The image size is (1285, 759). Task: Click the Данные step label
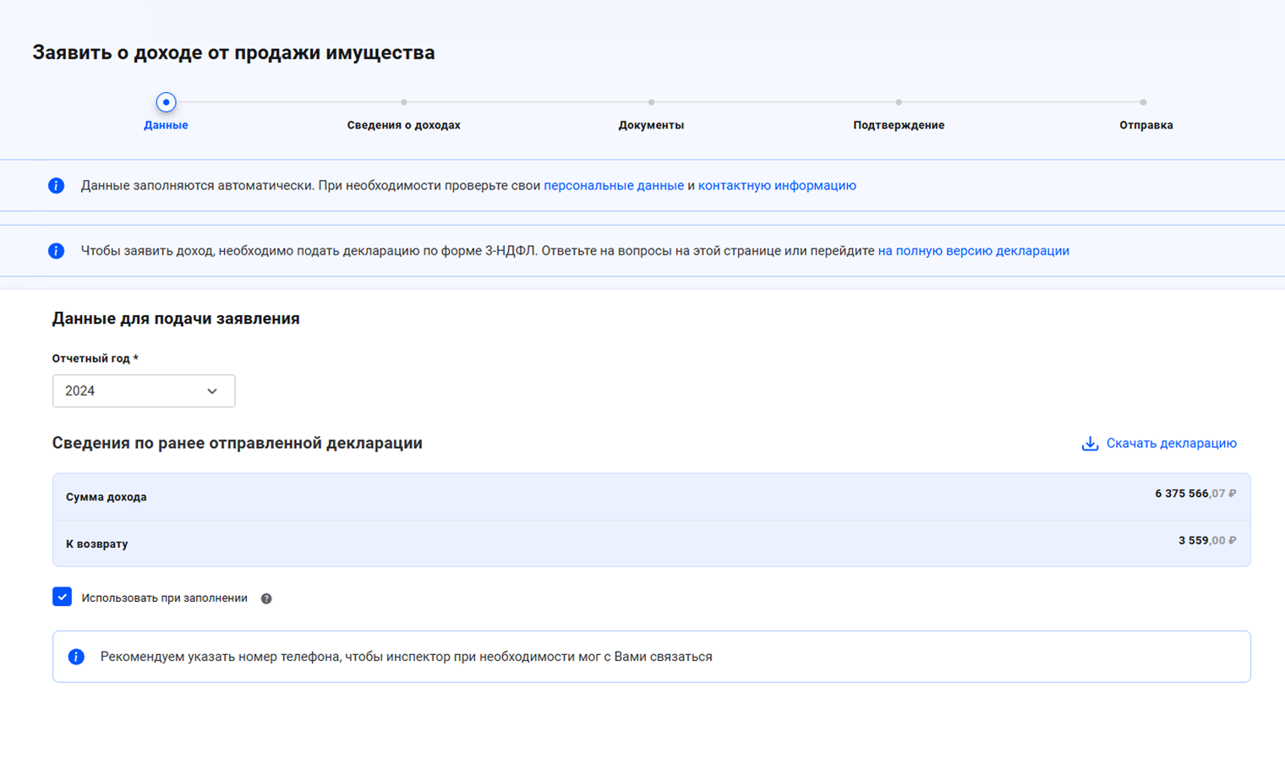[x=166, y=125]
